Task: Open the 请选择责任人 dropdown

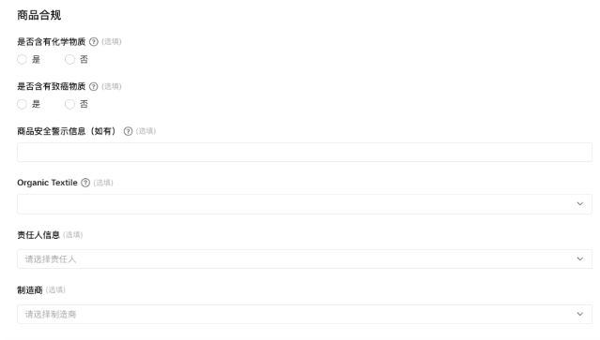Action: pos(304,259)
